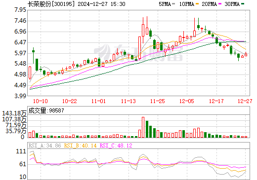This screenshot has height=180, width=257.
Task: Click the 7.95 price axis label
Action: coord(20,10)
